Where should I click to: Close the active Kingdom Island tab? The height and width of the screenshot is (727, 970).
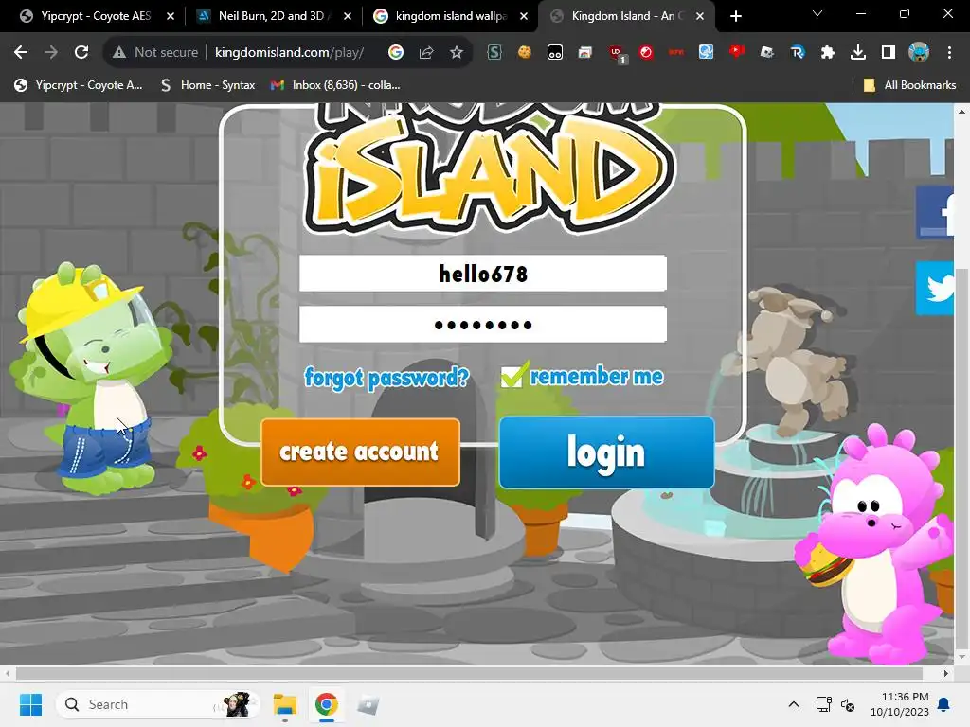(700, 16)
